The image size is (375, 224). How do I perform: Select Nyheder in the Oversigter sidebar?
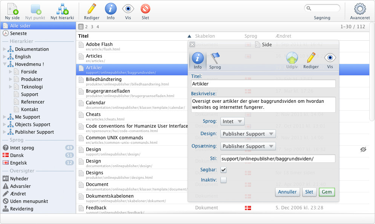click(19, 179)
